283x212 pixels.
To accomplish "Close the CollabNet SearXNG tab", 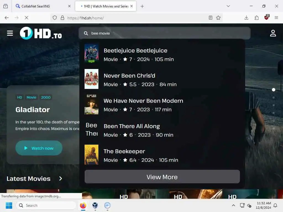I will click(x=69, y=6).
